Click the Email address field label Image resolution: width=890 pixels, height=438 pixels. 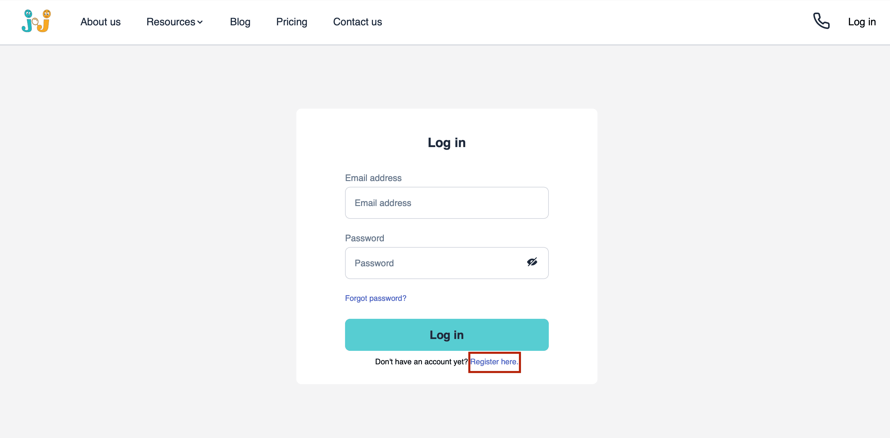coord(373,178)
